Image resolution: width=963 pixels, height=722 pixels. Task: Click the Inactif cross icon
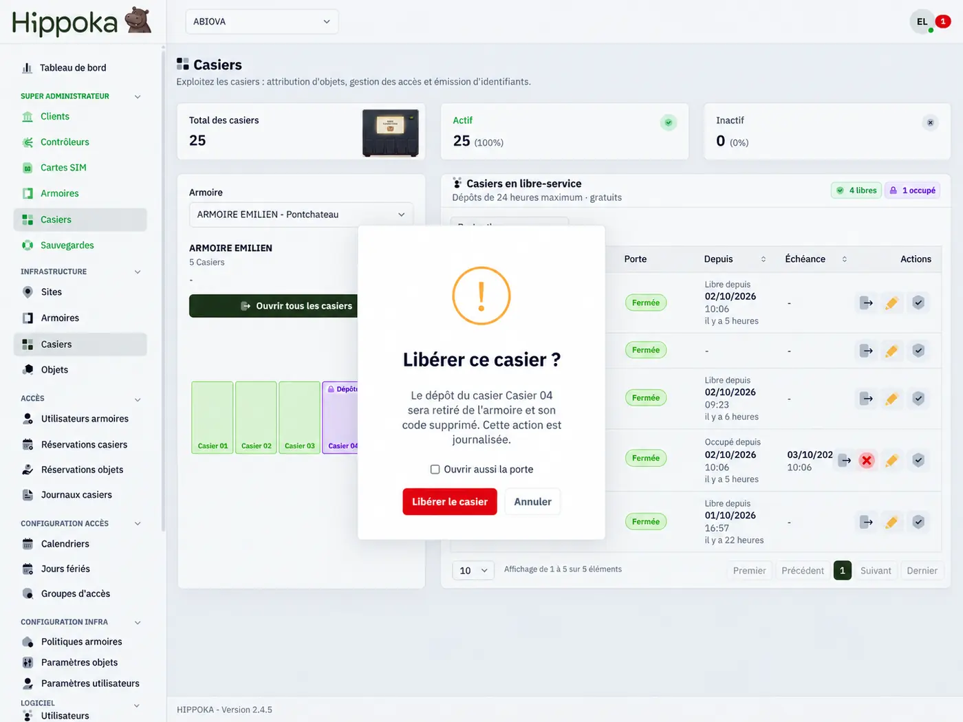(x=930, y=122)
